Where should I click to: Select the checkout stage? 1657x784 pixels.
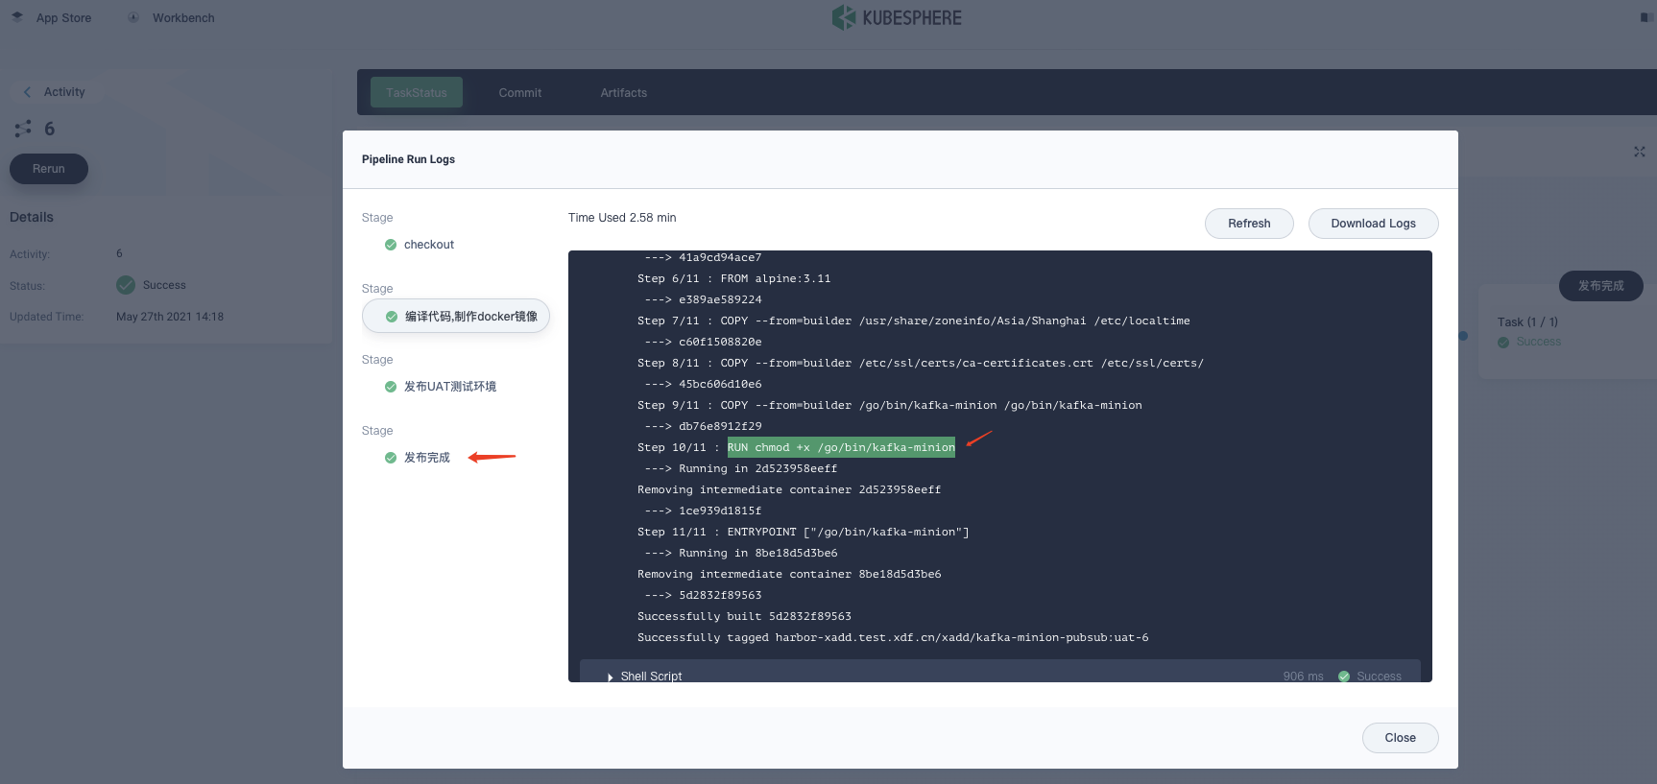(429, 245)
